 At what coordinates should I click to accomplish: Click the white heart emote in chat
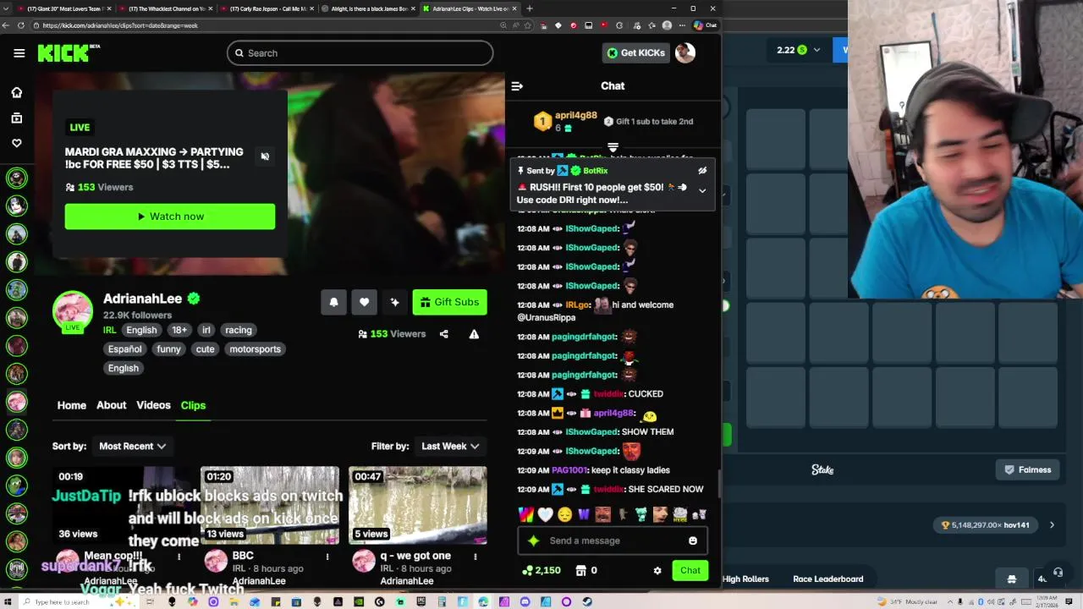tap(545, 514)
